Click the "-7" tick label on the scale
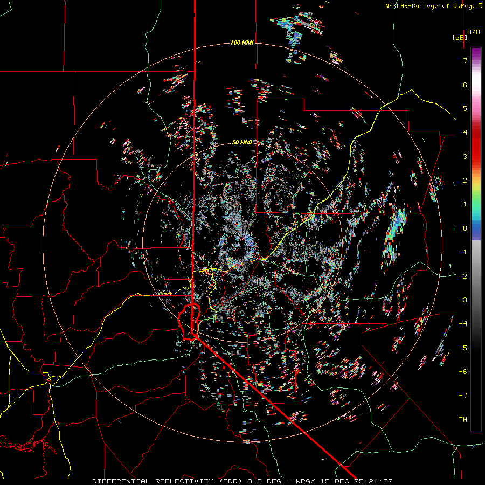The width and height of the screenshot is (485, 485). (463, 396)
